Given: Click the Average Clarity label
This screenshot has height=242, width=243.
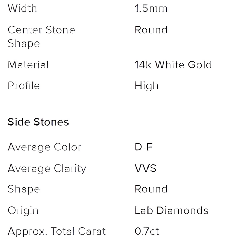Looking at the screenshot, I should [47, 169].
